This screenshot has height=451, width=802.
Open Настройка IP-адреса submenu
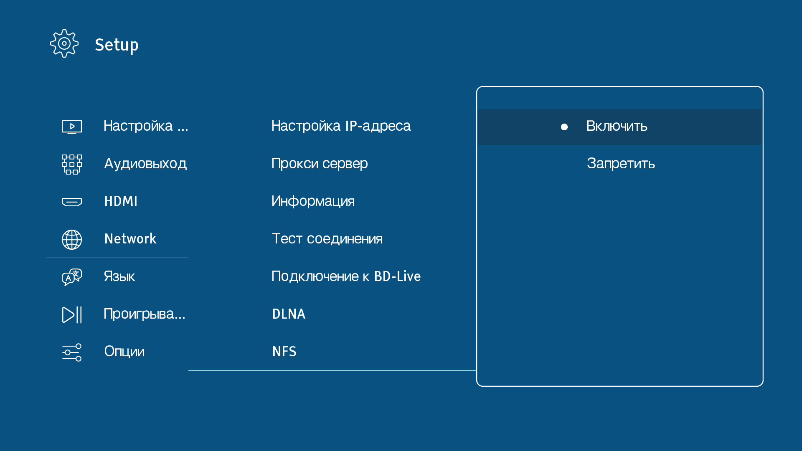(x=341, y=126)
